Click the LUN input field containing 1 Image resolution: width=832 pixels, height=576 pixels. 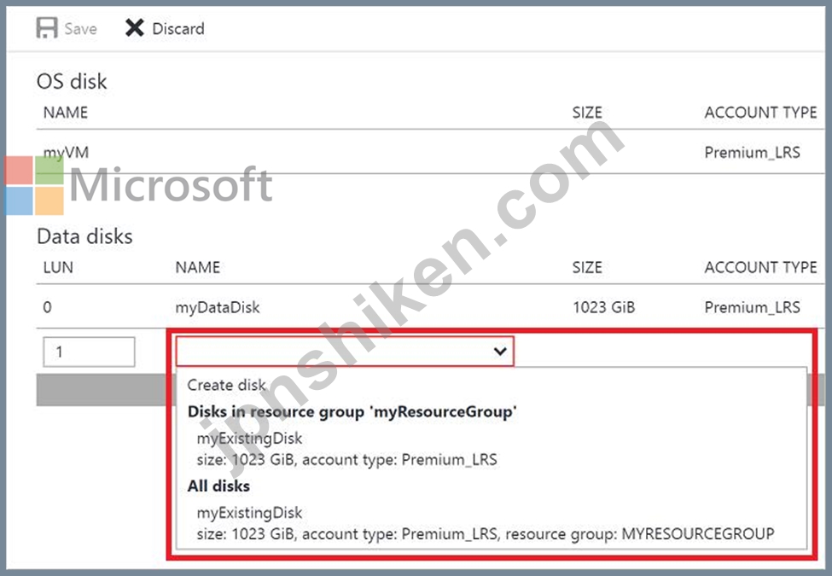click(x=89, y=352)
